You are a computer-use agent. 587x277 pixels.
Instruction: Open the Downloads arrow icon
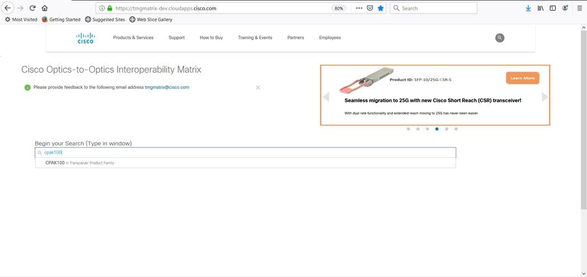[528, 8]
